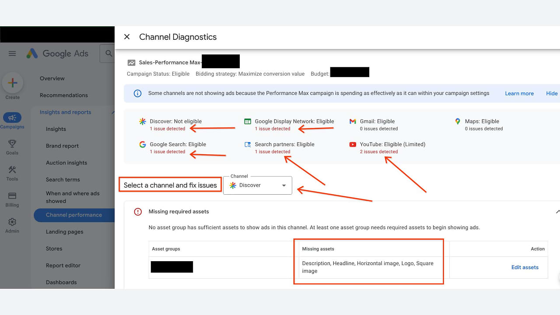Click Hide on the info banner
Image resolution: width=560 pixels, height=315 pixels.
pos(552,93)
